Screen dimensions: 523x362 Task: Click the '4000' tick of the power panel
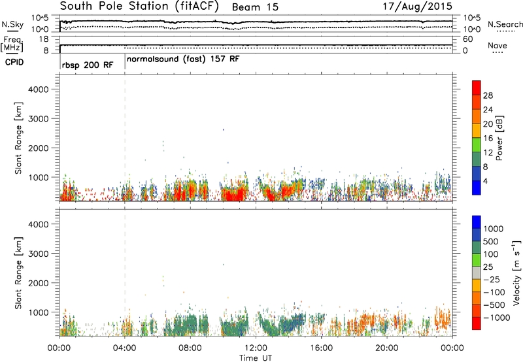point(38,90)
